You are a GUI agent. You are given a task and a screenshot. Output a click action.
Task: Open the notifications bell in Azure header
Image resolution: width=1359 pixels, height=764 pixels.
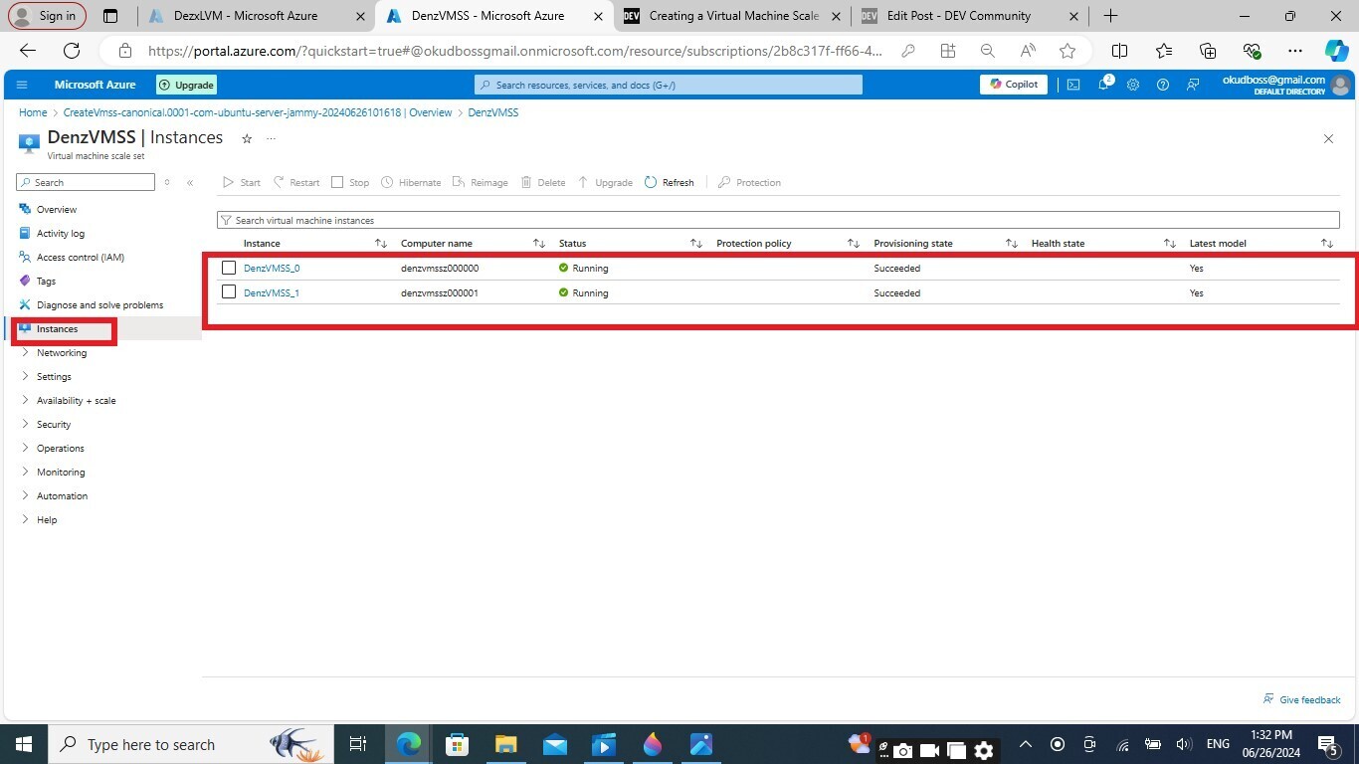pos(1104,85)
